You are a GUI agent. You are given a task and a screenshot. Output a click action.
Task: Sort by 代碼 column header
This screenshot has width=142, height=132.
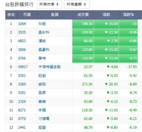27,15
